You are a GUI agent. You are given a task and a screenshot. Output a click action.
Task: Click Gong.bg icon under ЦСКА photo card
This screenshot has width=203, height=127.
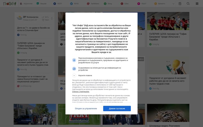point(150,44)
